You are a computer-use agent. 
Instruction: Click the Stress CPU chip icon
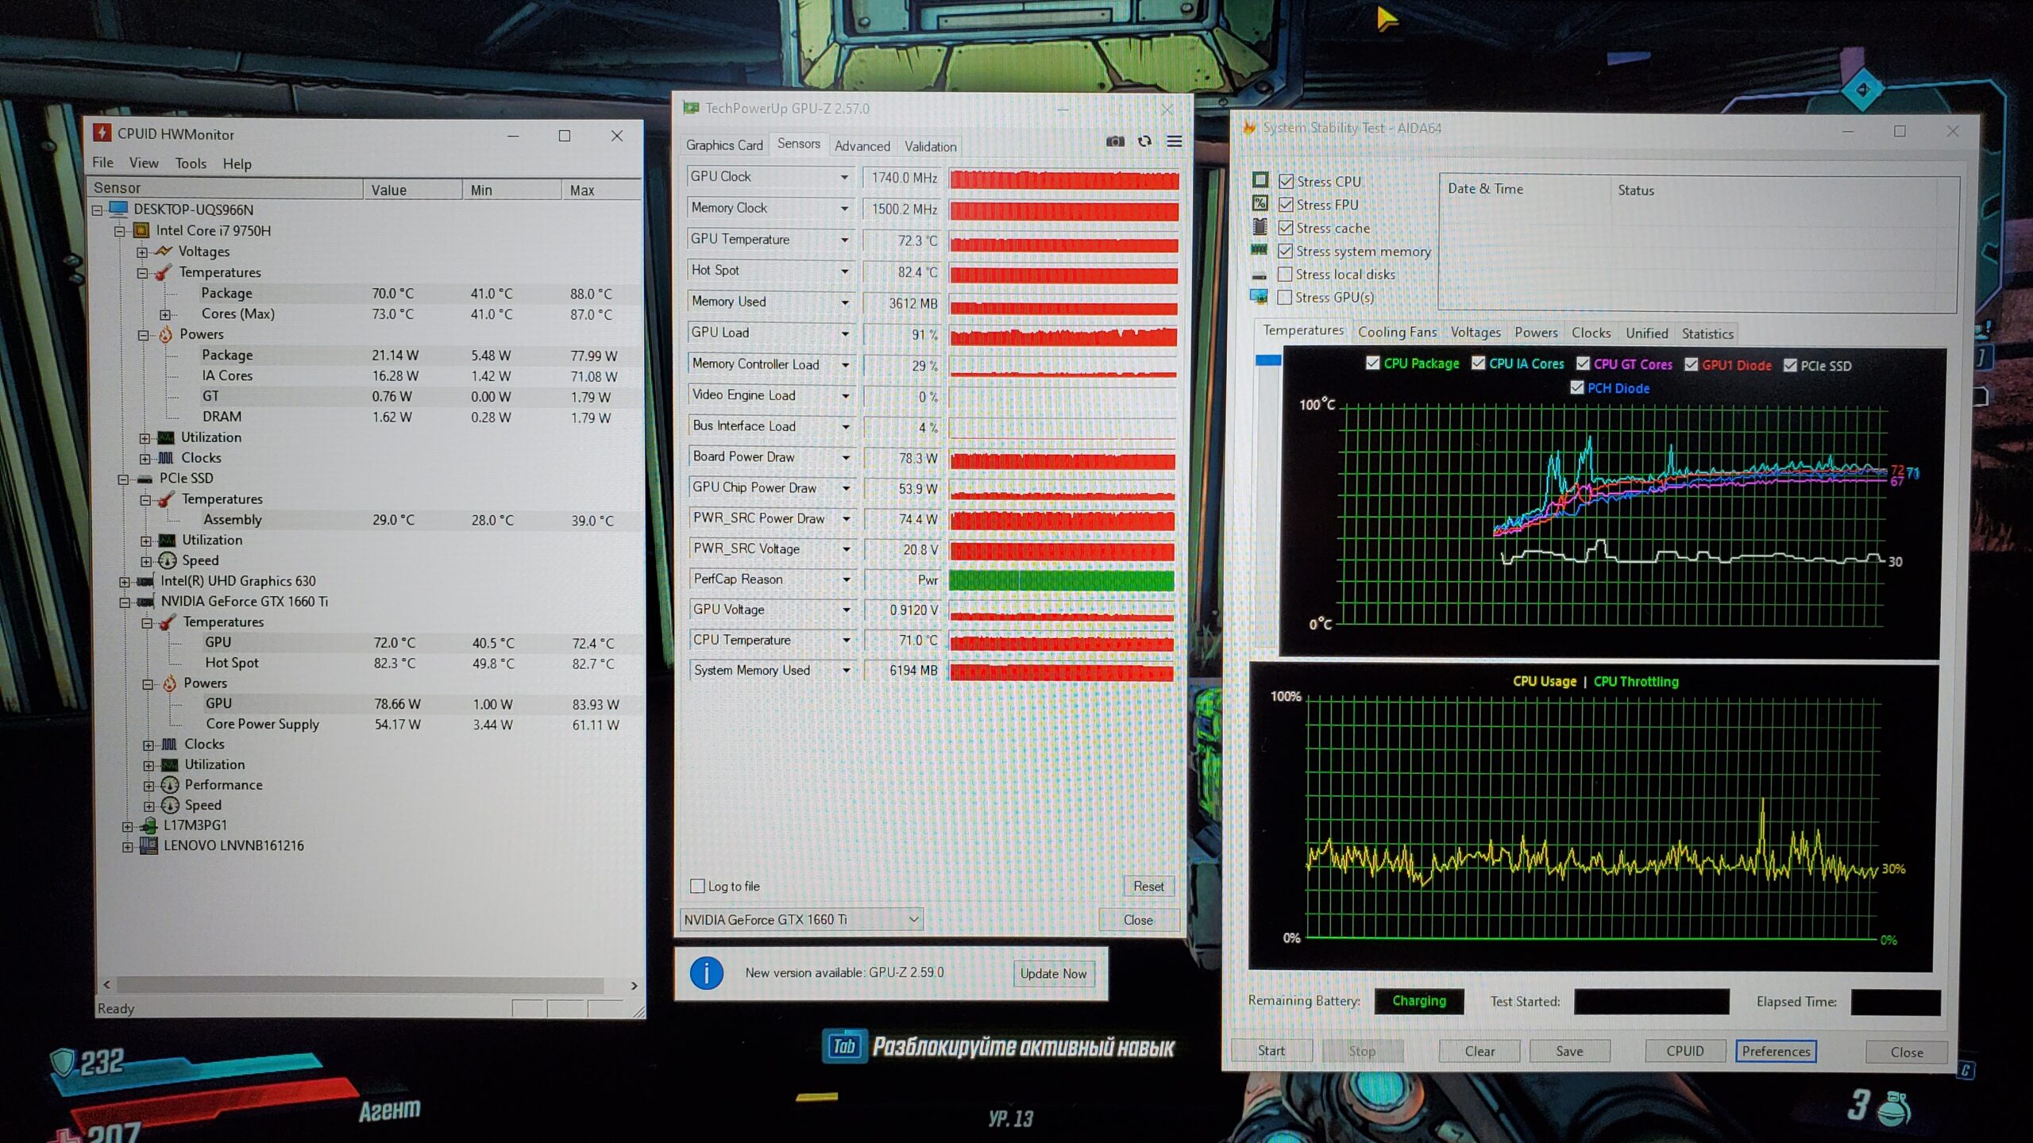coord(1260,181)
